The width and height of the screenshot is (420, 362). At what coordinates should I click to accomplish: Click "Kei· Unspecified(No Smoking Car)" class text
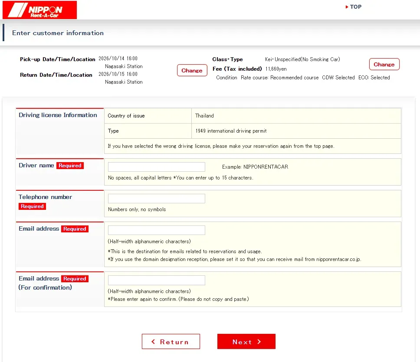click(x=302, y=59)
